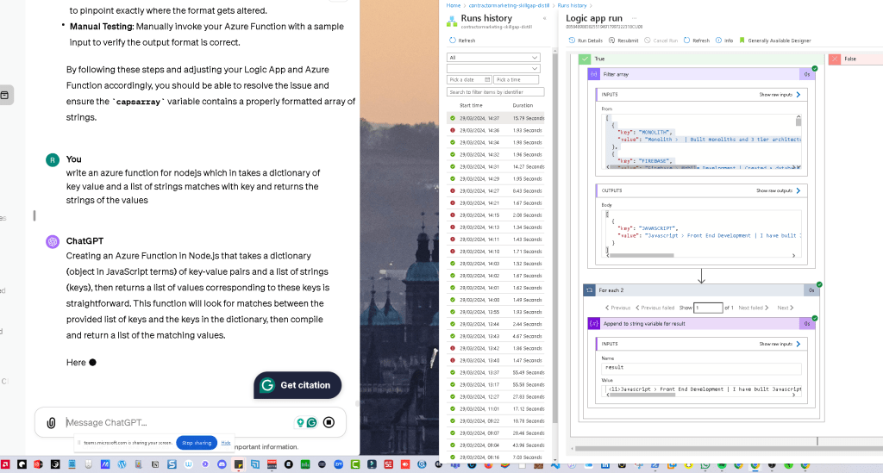Screen dimensions: 883x473
Task: Click the Filter array action icon
Action: coord(593,74)
